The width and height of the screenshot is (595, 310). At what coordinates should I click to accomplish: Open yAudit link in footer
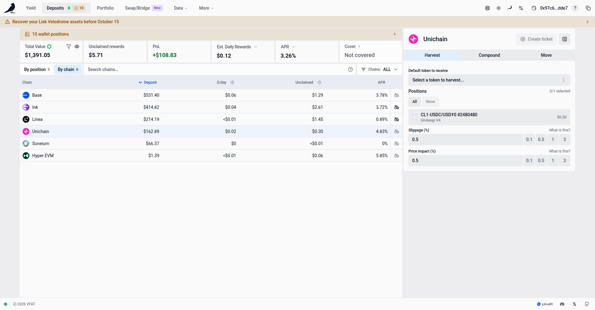coord(545,304)
